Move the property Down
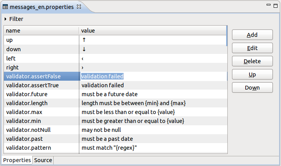The height and width of the screenshot is (166, 281). point(252,88)
